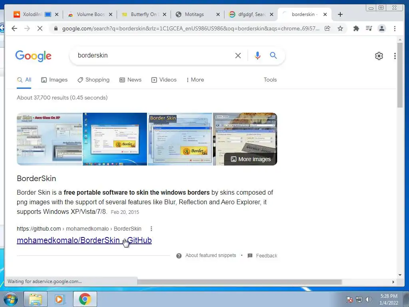Open the search Tools options
This screenshot has width=409, height=307.
(x=270, y=80)
